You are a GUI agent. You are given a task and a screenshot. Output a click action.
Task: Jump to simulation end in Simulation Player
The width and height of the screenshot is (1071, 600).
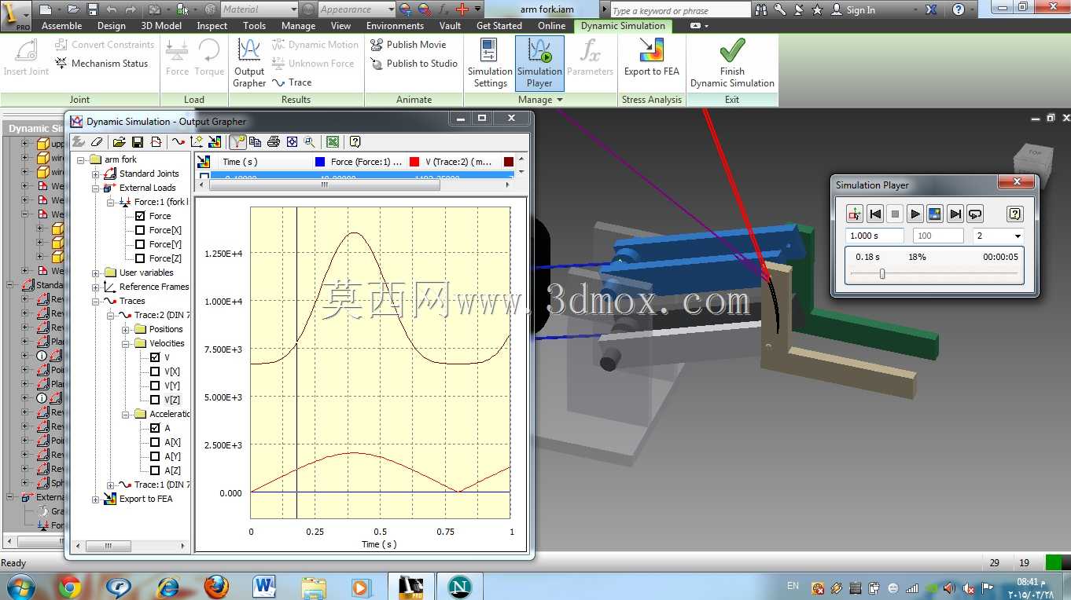click(955, 214)
